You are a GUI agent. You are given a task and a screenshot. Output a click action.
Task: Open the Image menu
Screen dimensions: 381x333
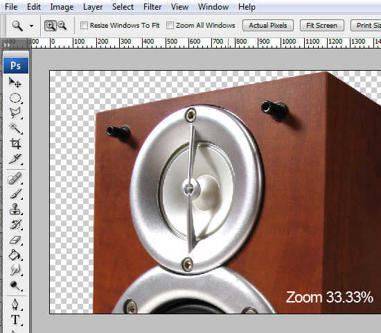click(x=62, y=7)
